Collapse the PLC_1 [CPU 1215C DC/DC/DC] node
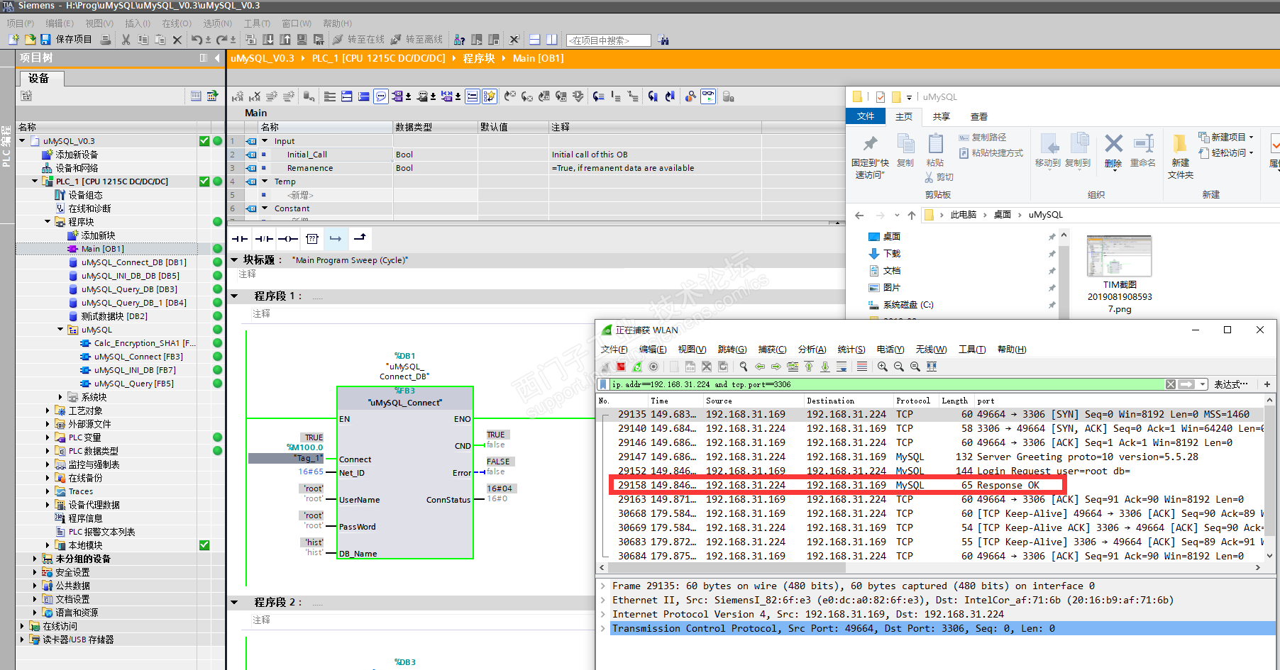Viewport: 1280px width, 670px height. (35, 182)
